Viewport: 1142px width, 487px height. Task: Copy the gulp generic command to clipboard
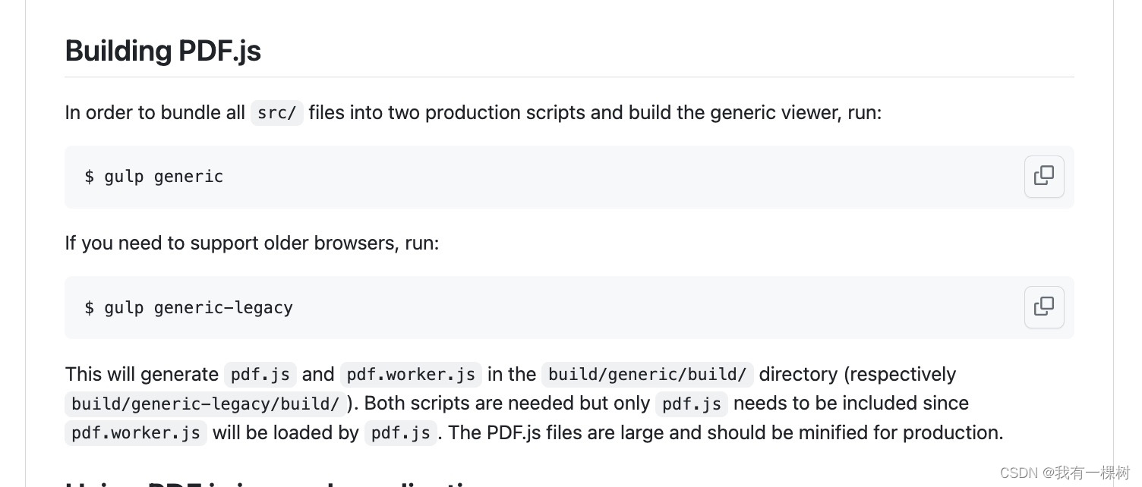click(1044, 176)
